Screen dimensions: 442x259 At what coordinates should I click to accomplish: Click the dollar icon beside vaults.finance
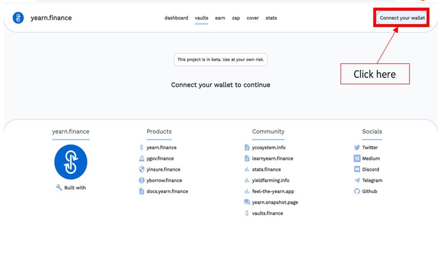click(x=247, y=214)
